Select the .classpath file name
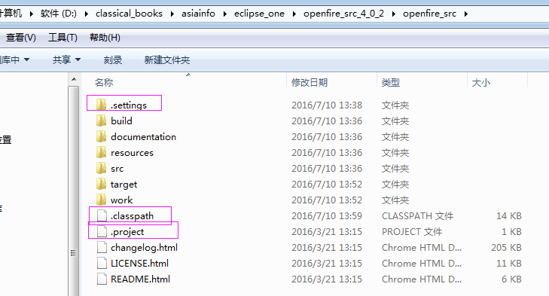Image resolution: width=549 pixels, height=296 pixels. pos(132,216)
